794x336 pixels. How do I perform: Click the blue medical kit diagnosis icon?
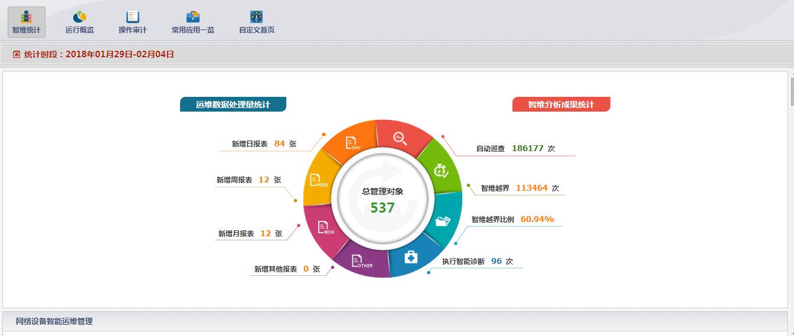tap(410, 257)
